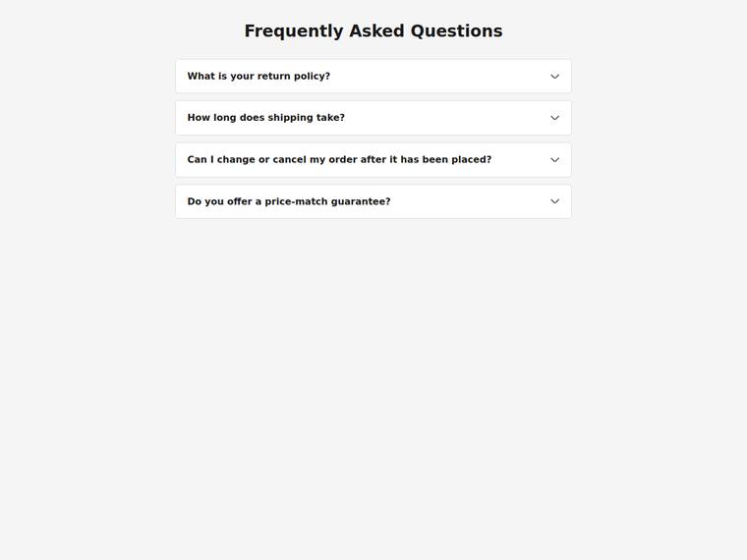The width and height of the screenshot is (747, 560).
Task: Click the white card containing the shipping question
Action: (x=373, y=118)
